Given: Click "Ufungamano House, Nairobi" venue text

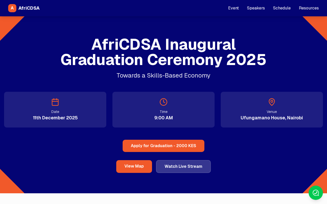Looking at the screenshot, I should tap(272, 118).
